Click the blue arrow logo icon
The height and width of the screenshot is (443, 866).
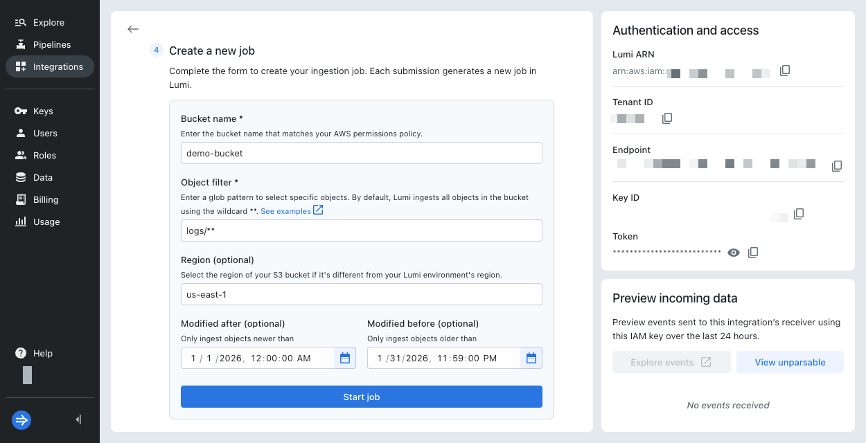click(x=21, y=419)
